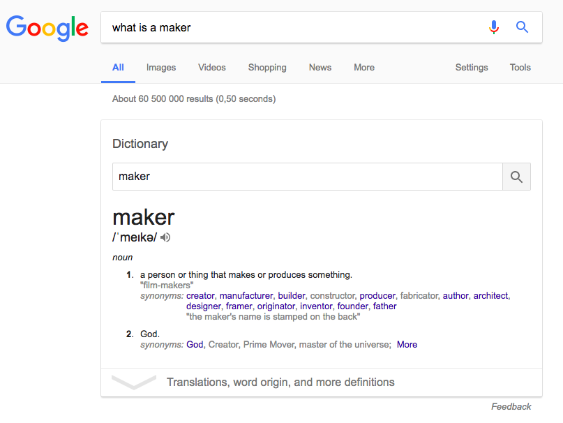
Task: Click the 'inventor' synonym link
Action: point(316,306)
